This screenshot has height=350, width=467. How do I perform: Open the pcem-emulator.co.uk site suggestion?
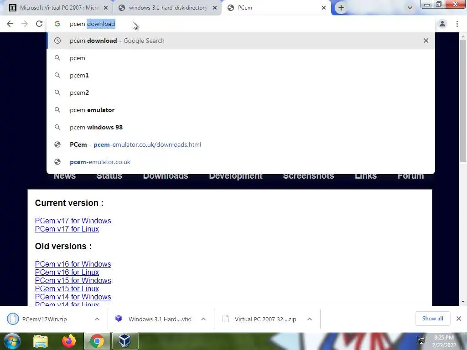coord(241,162)
